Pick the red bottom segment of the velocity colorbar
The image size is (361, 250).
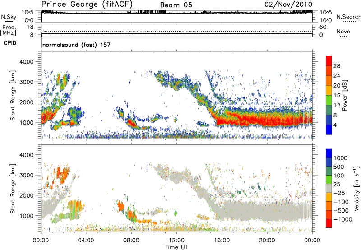(329, 223)
